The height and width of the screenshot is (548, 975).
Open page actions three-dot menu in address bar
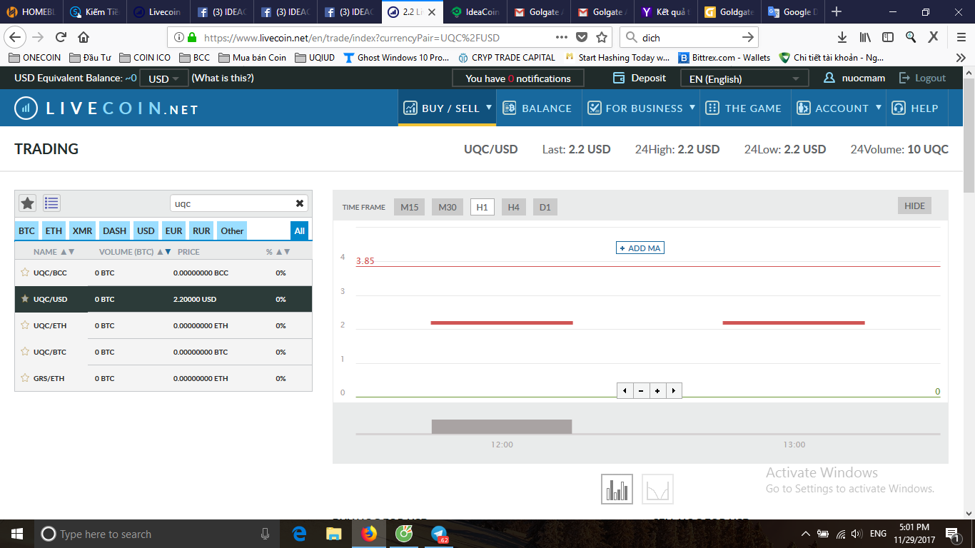pos(562,37)
